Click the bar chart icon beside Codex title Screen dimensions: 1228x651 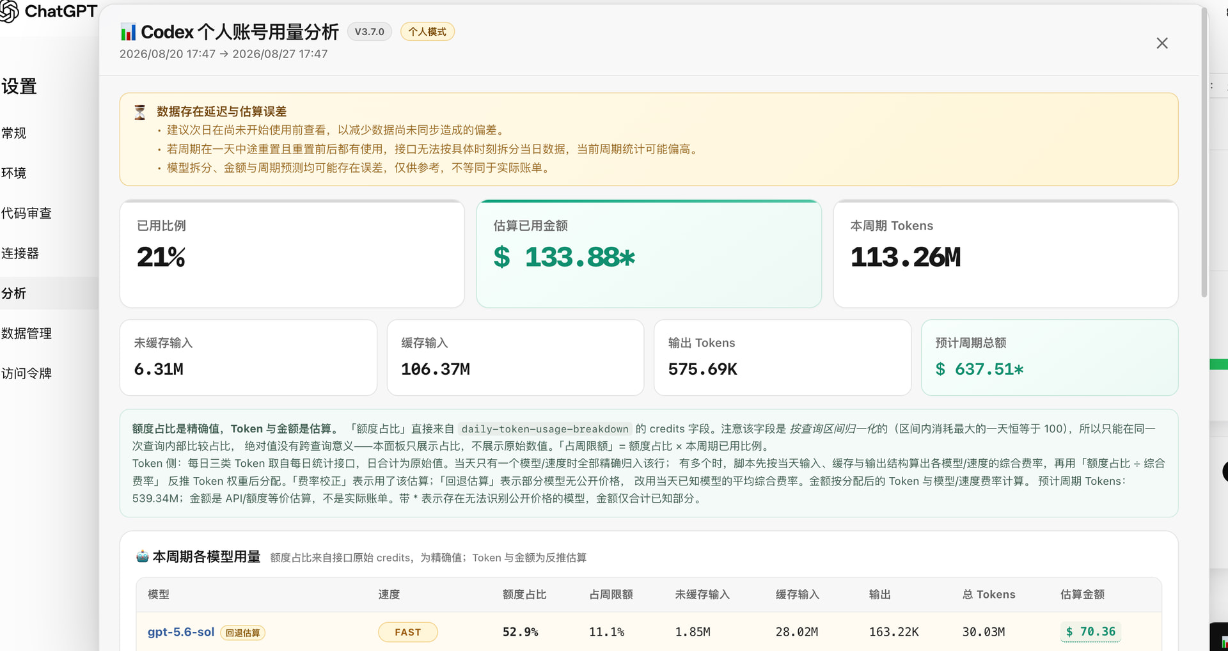coord(128,32)
